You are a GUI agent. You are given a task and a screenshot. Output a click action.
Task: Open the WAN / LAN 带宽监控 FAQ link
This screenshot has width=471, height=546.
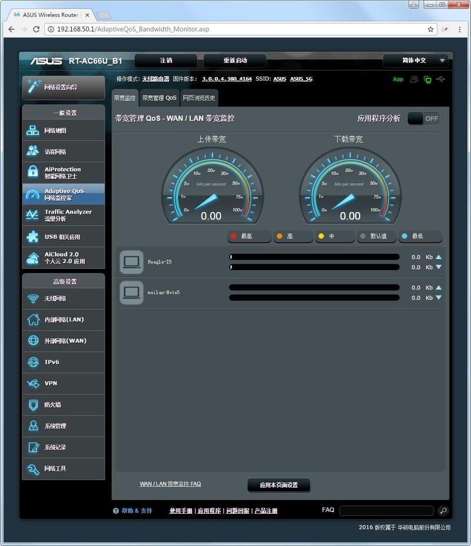[170, 484]
